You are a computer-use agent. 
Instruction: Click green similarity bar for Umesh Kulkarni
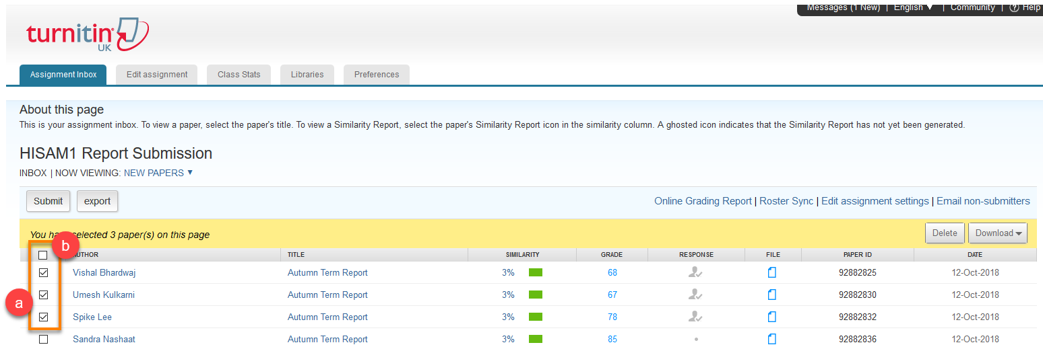tap(536, 295)
